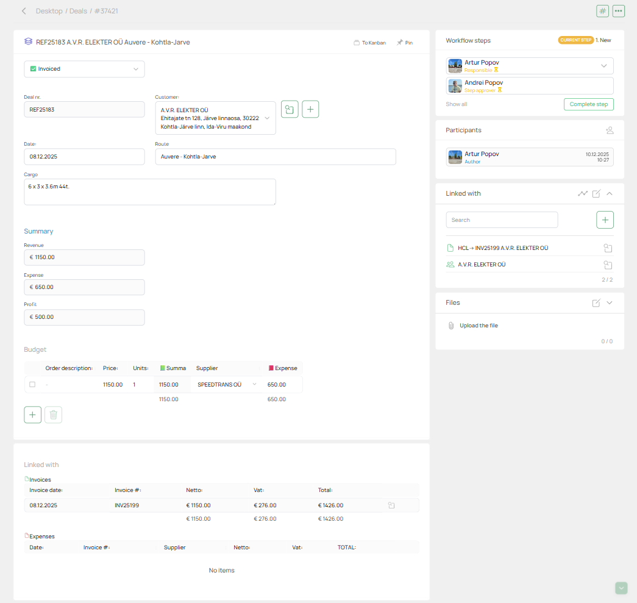
Task: Go to Deals in the breadcrumb
Action: click(78, 11)
